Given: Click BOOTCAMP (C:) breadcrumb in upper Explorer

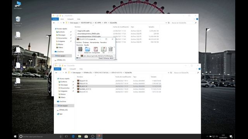Looking at the screenshot, I should 86,23.
